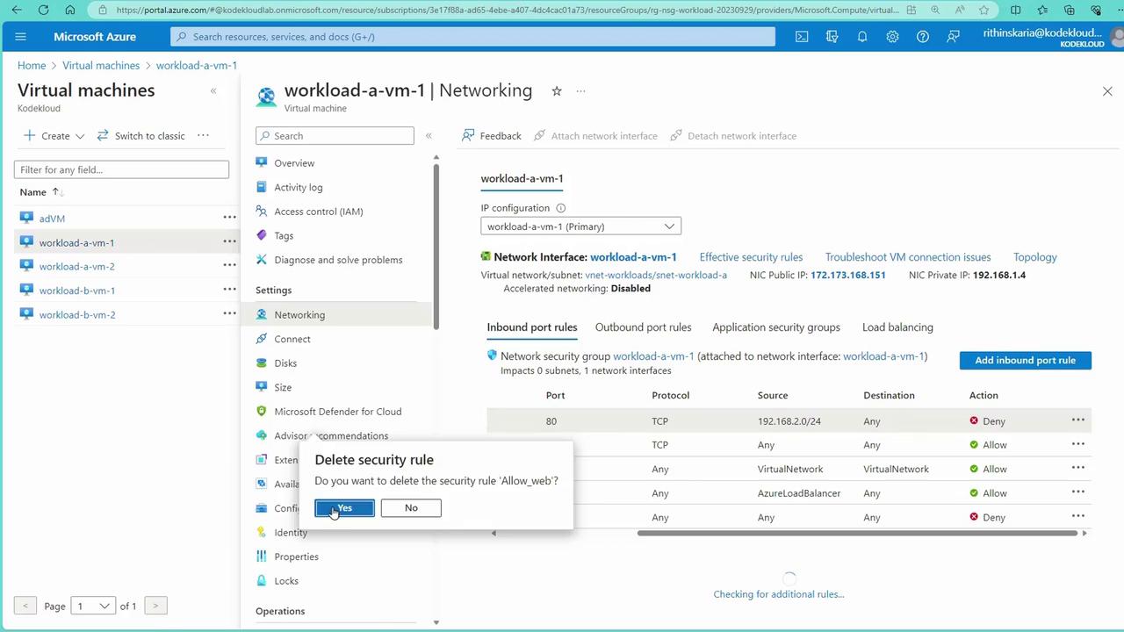Open the IP configuration dropdown

tap(580, 226)
